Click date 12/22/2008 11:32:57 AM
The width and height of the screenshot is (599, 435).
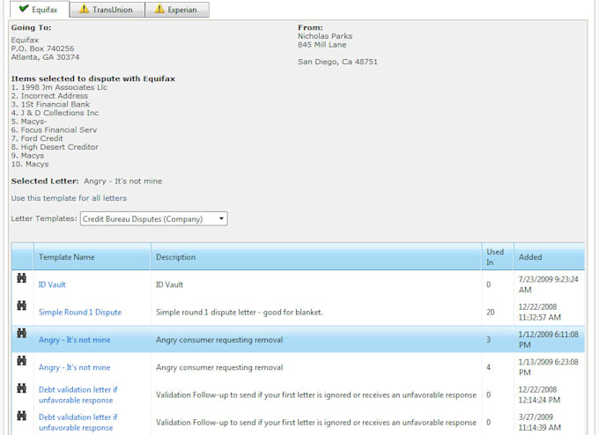coord(539,312)
